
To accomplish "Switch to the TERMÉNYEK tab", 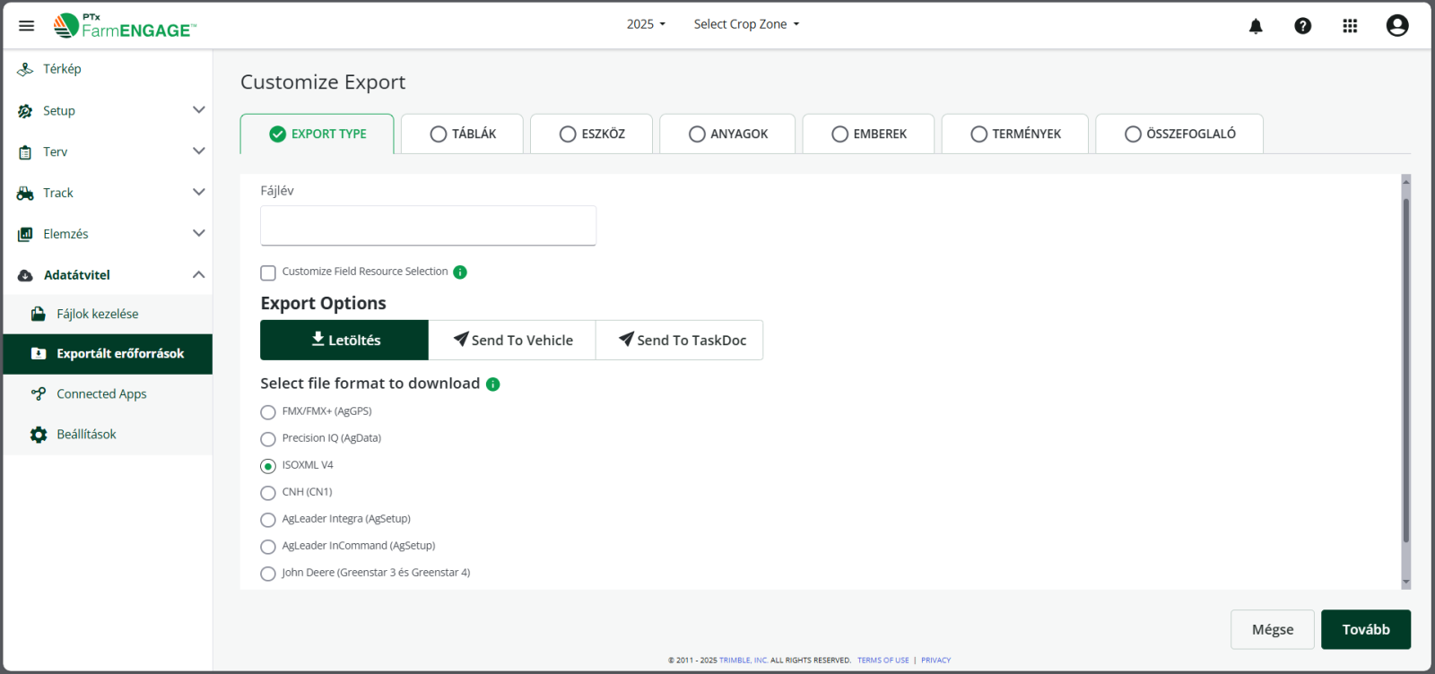I will click(1015, 134).
